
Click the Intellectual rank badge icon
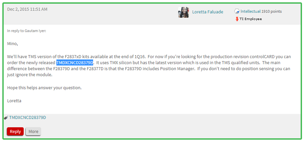(237, 11)
